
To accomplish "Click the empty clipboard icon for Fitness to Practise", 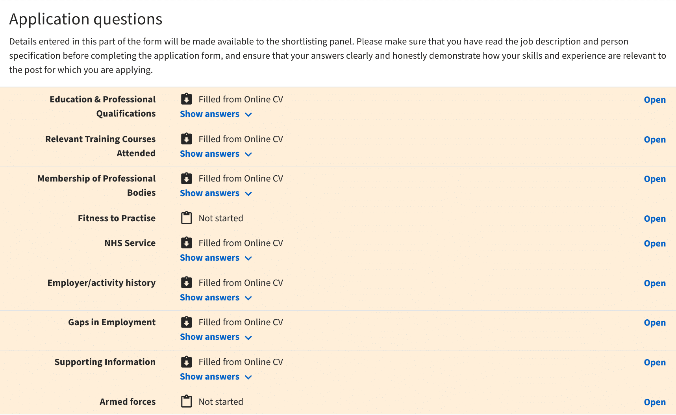I will click(x=186, y=218).
